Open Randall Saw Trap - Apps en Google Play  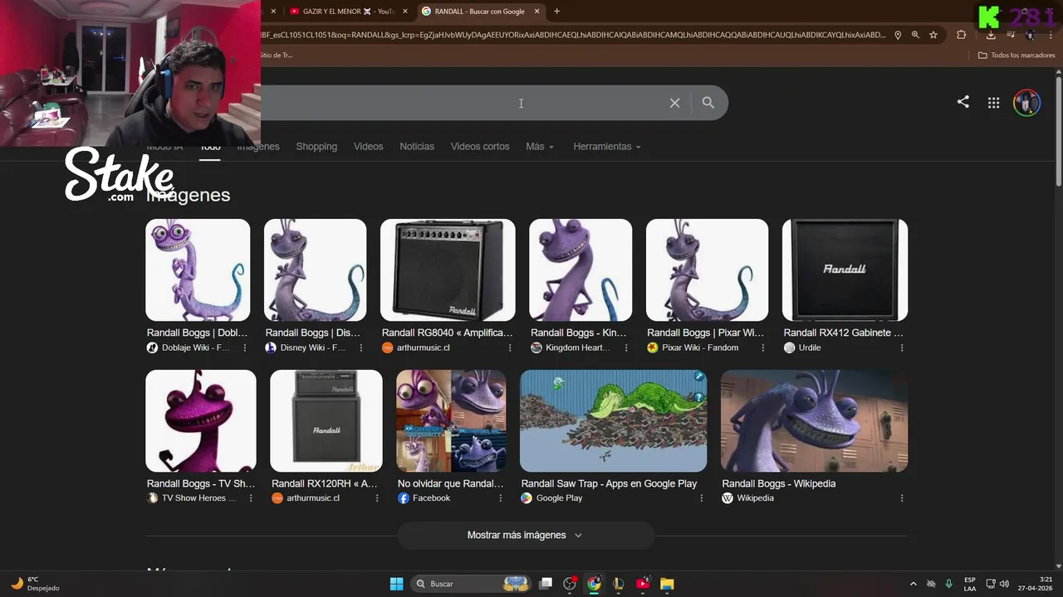pyautogui.click(x=609, y=483)
